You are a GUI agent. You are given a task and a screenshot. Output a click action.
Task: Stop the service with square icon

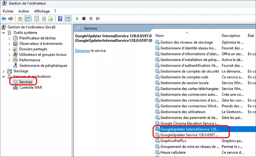tap(84, 19)
